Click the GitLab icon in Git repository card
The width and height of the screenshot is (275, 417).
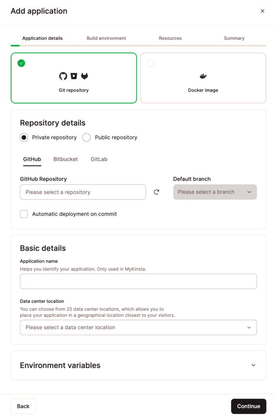pos(84,76)
